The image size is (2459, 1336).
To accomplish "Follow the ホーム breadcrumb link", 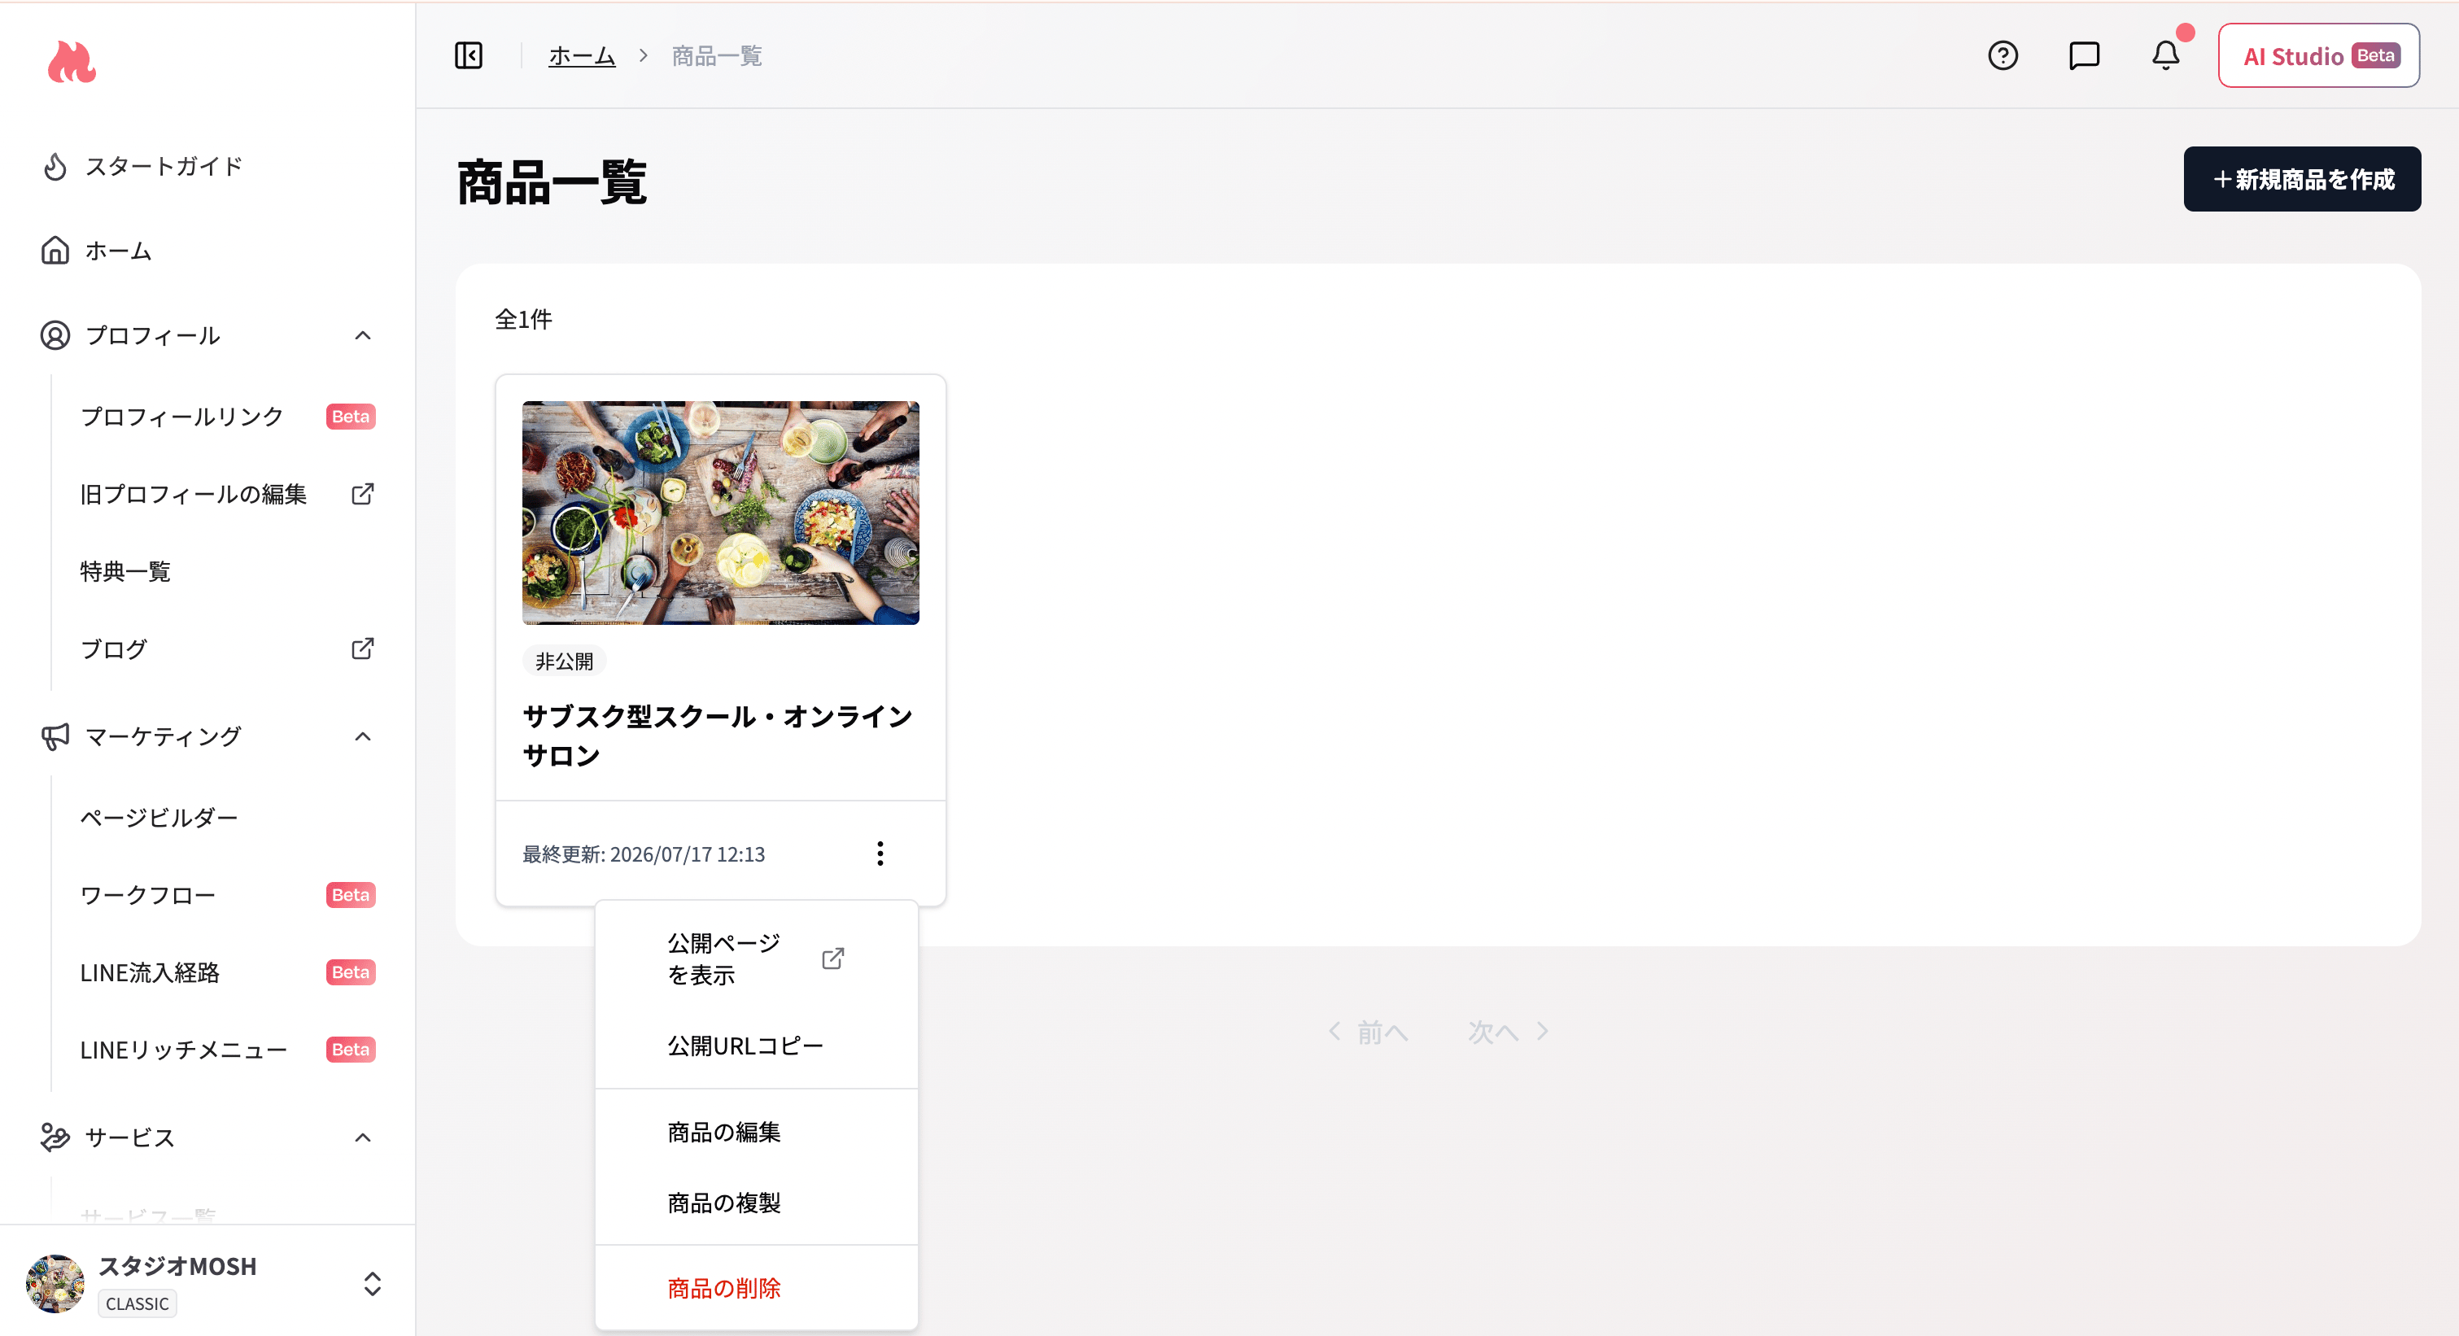I will point(581,55).
